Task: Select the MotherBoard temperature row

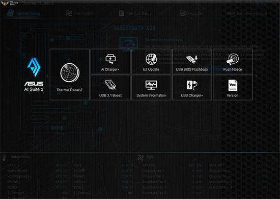Action: [x=37, y=171]
